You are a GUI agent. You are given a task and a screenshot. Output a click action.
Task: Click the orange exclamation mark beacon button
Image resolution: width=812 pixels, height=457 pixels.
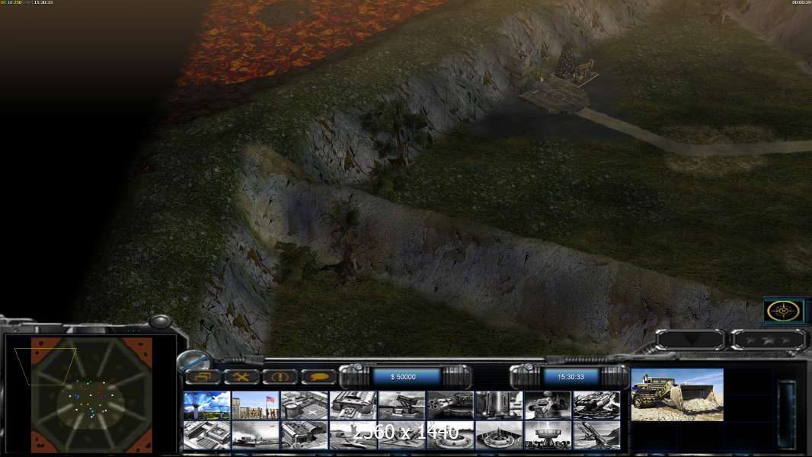click(280, 376)
